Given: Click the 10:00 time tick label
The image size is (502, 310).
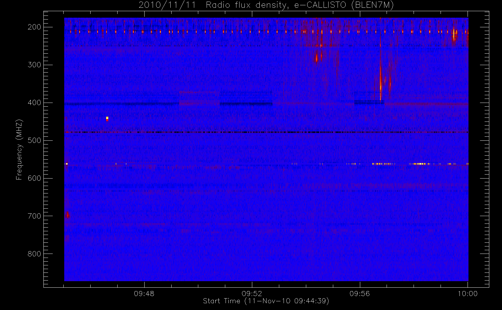Looking at the screenshot, I should pyautogui.click(x=468, y=294).
